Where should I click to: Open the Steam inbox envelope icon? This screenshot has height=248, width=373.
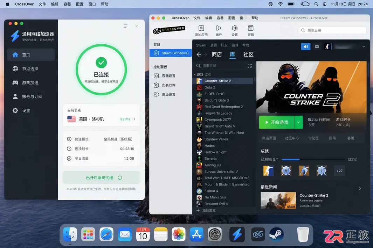click(x=317, y=47)
